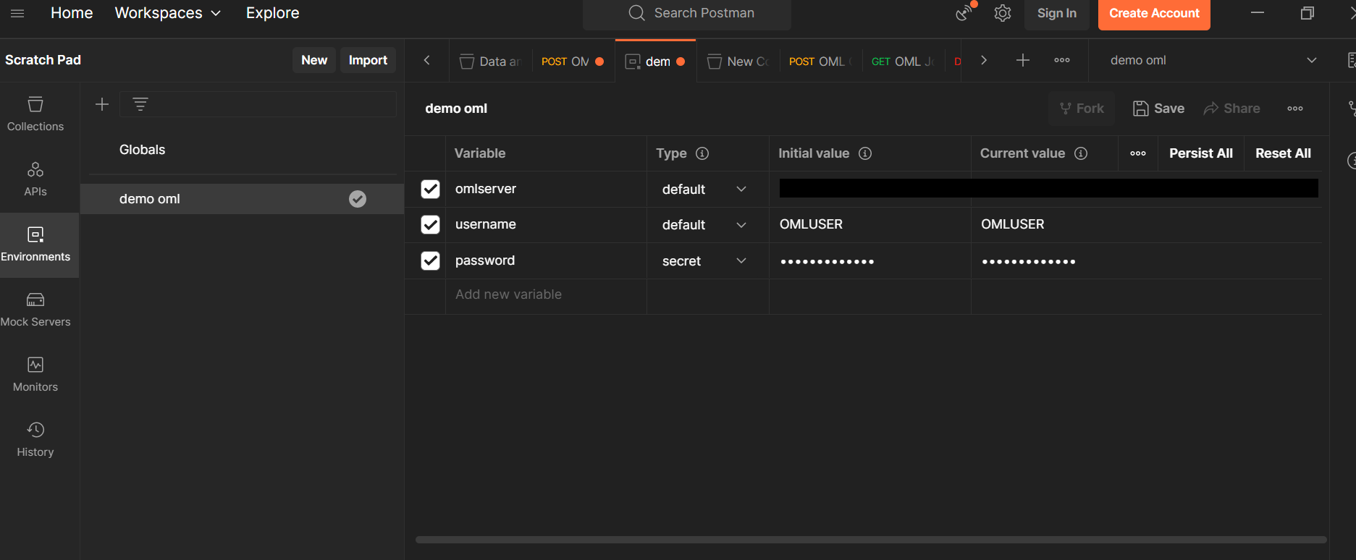Open the APIs sidebar section
This screenshot has width=1356, height=560.
[35, 179]
